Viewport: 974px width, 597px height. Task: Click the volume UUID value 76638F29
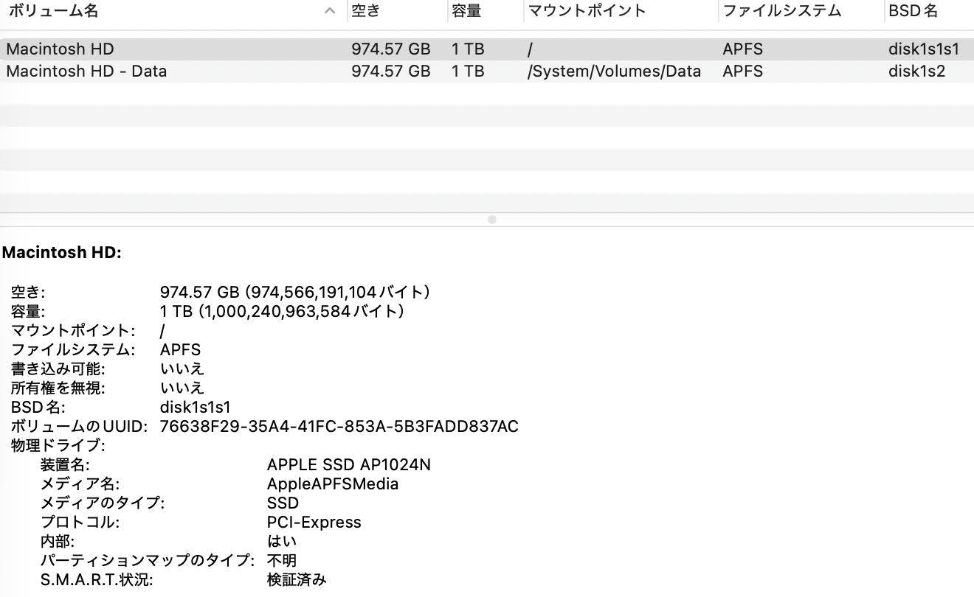coord(339,427)
